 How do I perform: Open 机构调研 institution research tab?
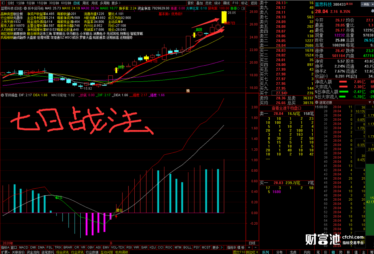122,252
